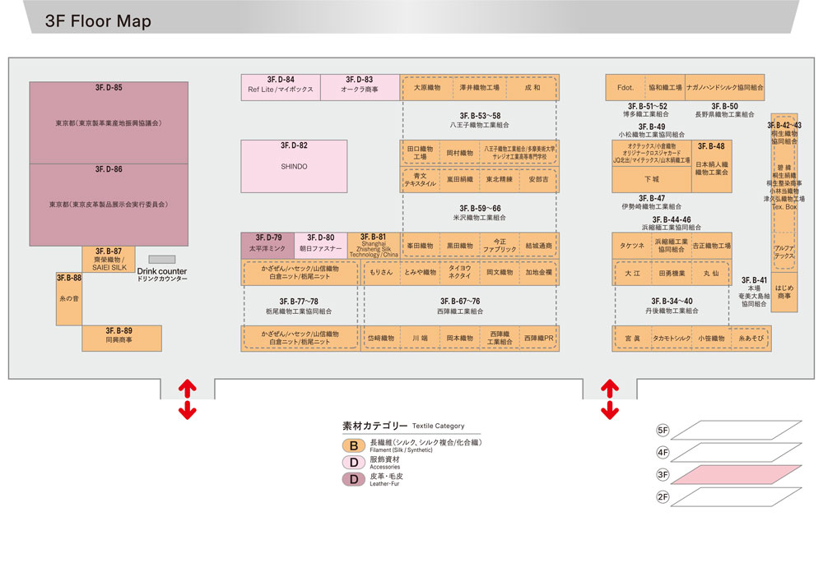The width and height of the screenshot is (823, 581).
Task: Click the 下城 booth
Action: (651, 179)
